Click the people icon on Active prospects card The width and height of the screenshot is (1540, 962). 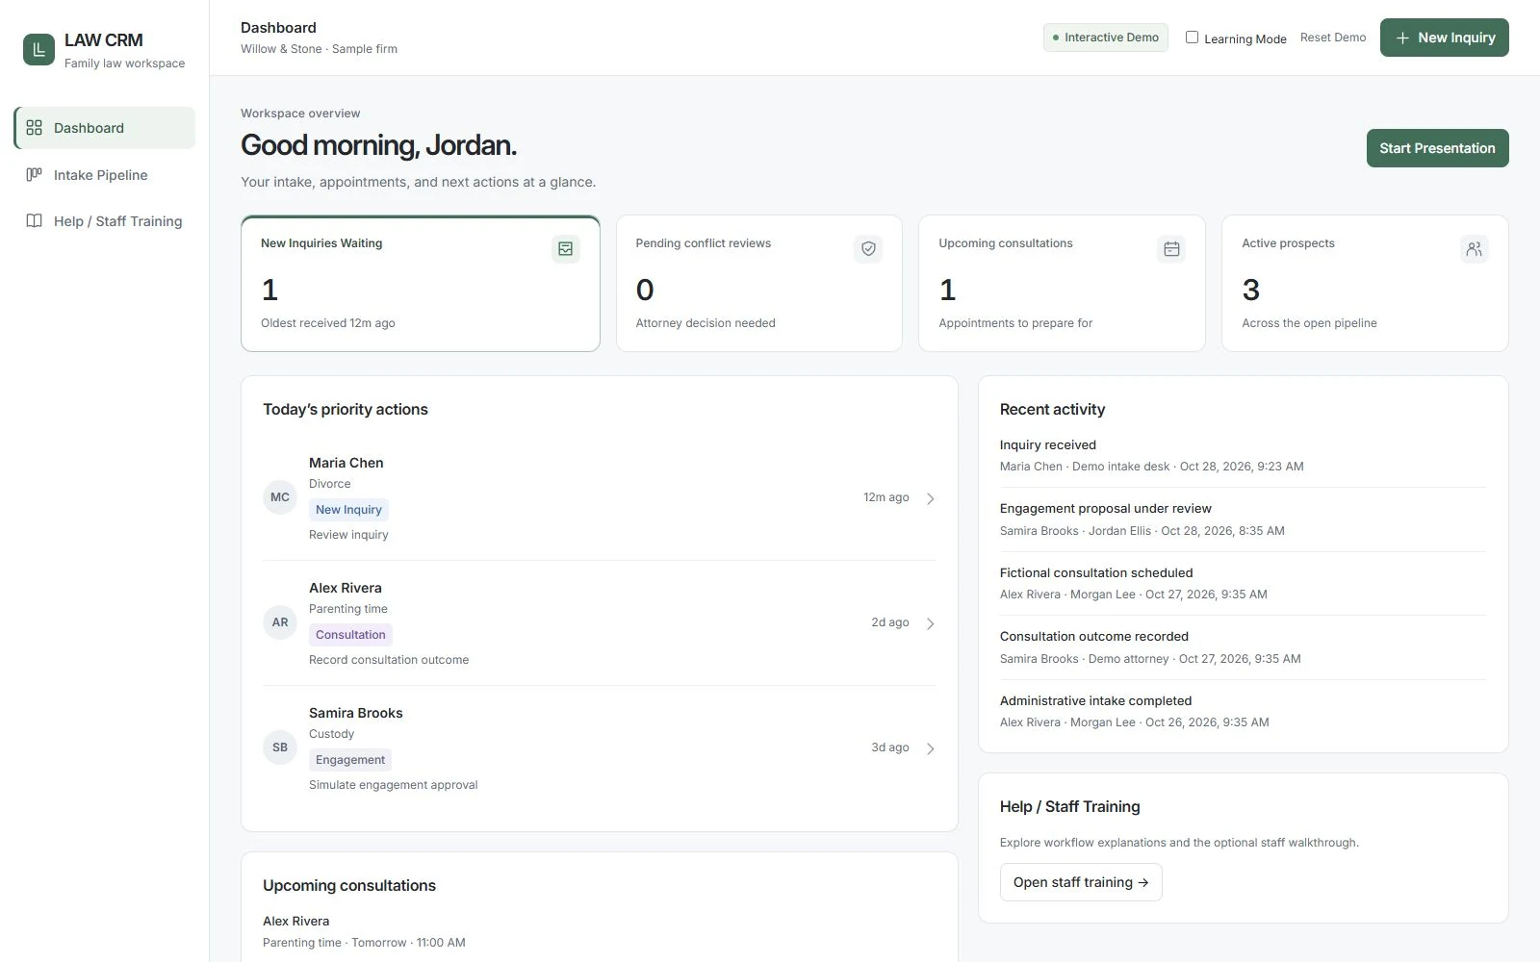(1475, 249)
